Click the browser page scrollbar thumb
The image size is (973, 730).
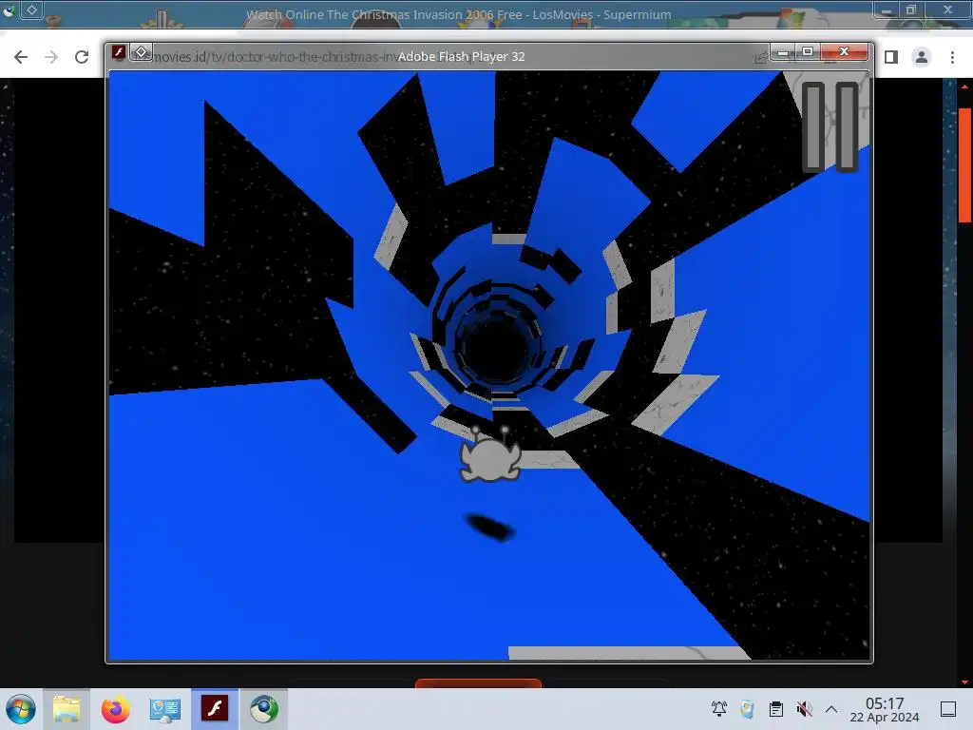[x=965, y=164]
